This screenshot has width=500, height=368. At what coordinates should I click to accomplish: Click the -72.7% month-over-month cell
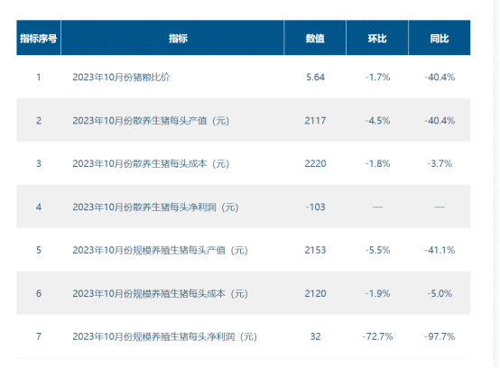[x=377, y=336]
